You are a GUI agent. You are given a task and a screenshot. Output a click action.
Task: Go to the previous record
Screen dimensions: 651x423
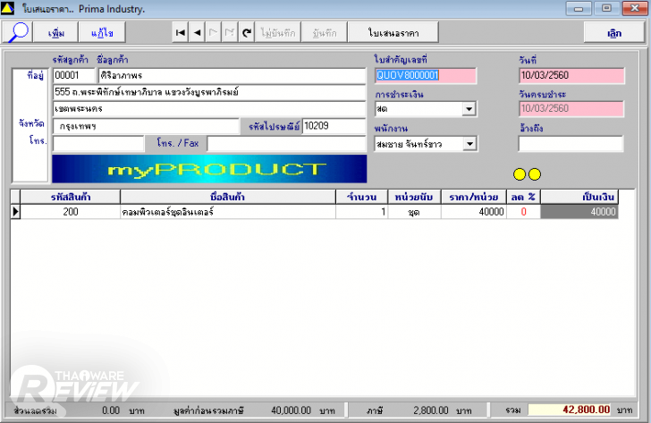[x=197, y=32]
